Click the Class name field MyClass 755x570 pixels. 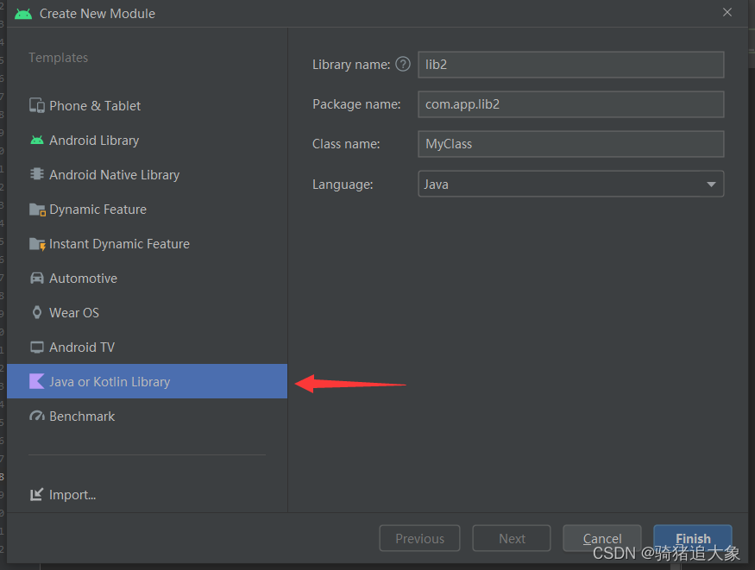[571, 144]
